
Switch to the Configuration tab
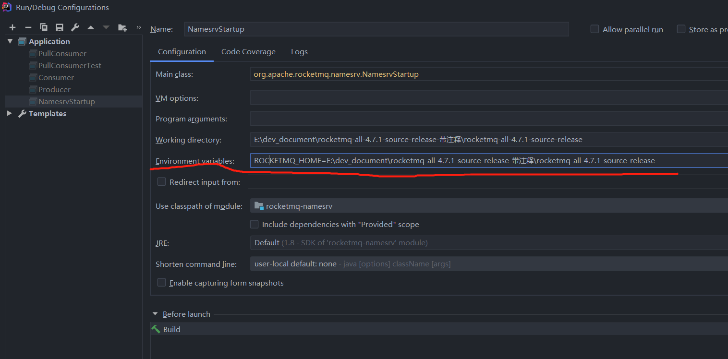pyautogui.click(x=182, y=52)
